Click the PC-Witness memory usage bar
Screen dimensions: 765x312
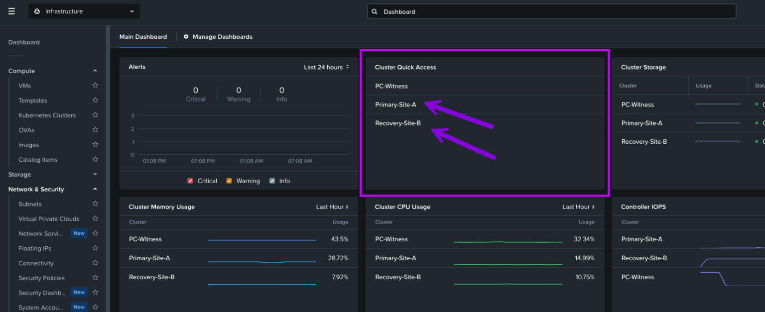(x=261, y=239)
